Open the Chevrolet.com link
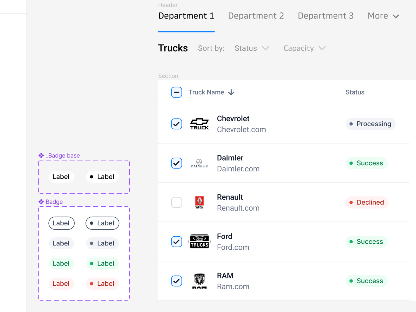This screenshot has width=416, height=312. click(x=241, y=129)
